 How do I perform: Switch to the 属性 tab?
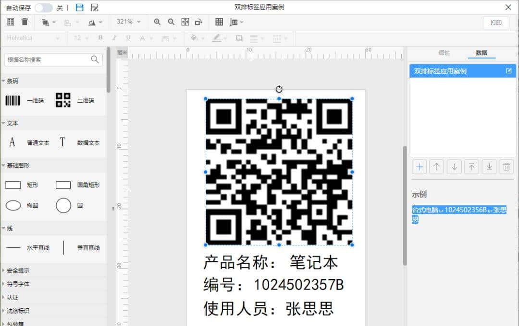(x=445, y=53)
